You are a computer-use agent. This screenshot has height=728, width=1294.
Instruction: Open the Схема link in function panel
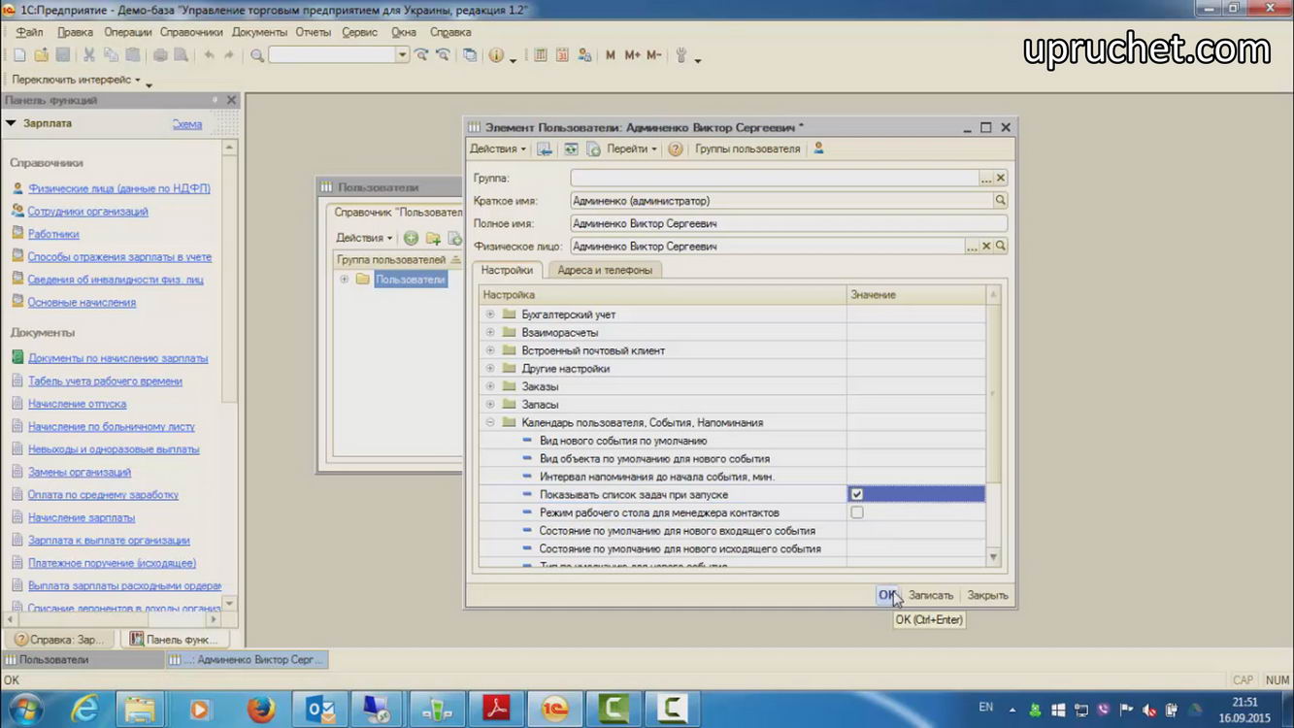(x=187, y=123)
